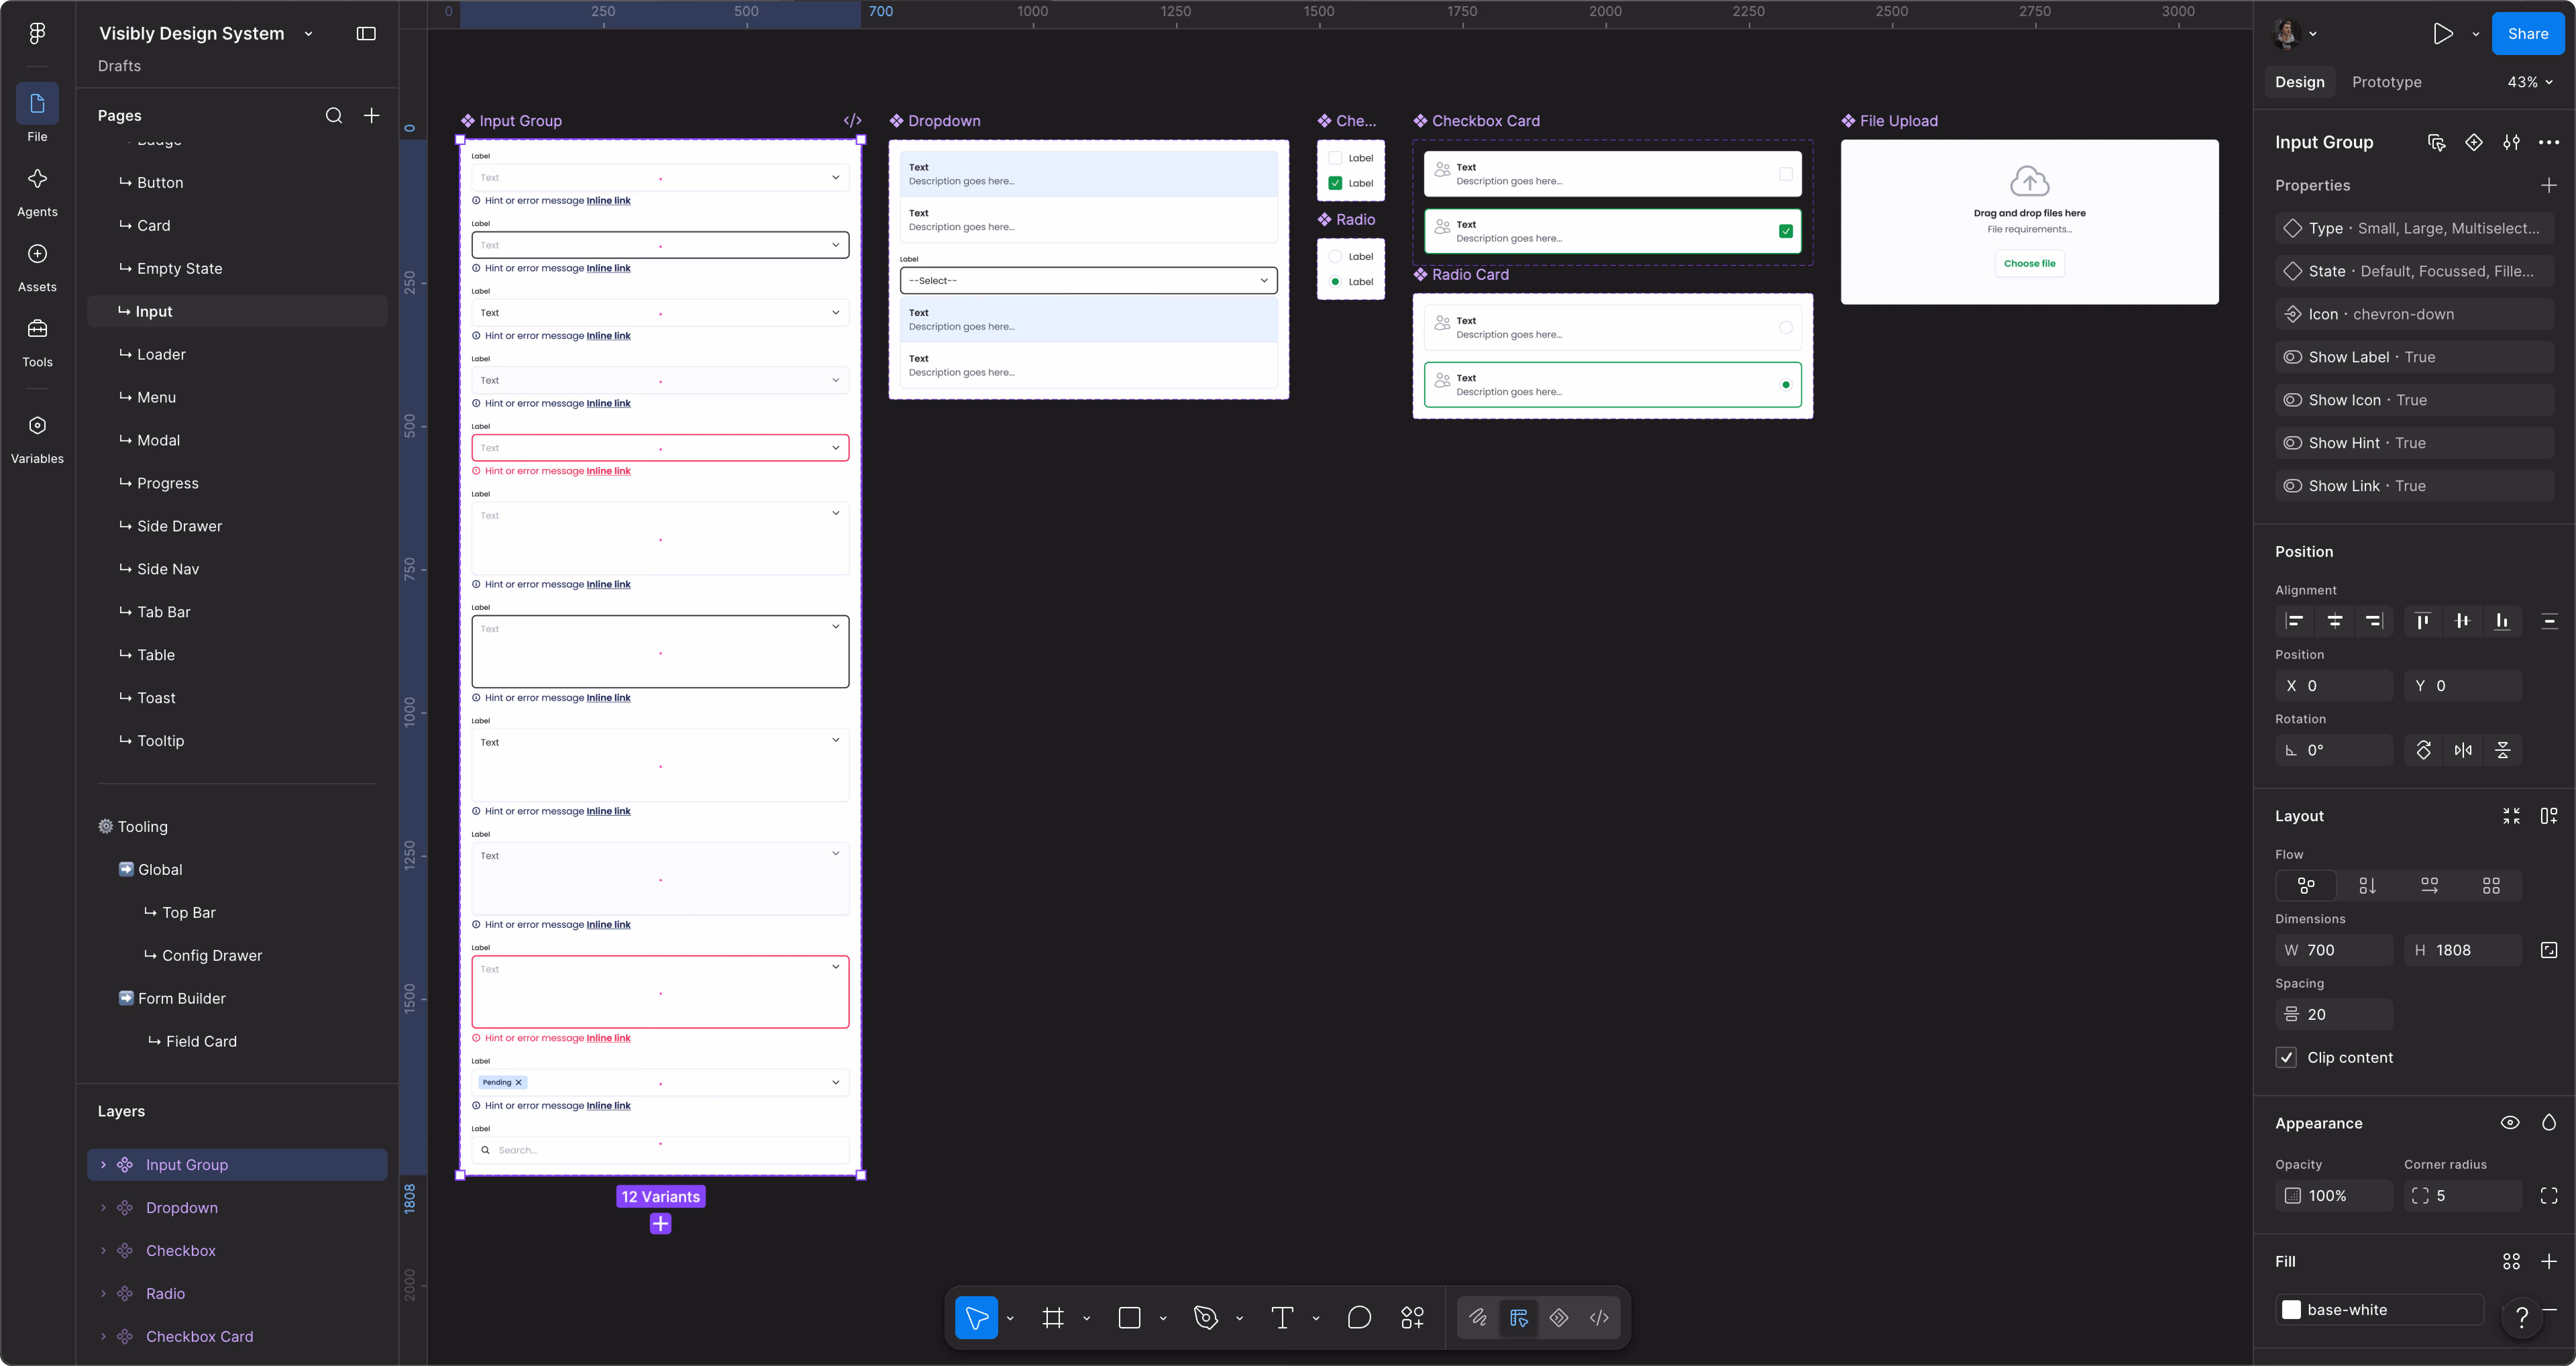Screen dimensions: 2576x1366
Task: Open the Figma main menu logo
Action: [37, 33]
